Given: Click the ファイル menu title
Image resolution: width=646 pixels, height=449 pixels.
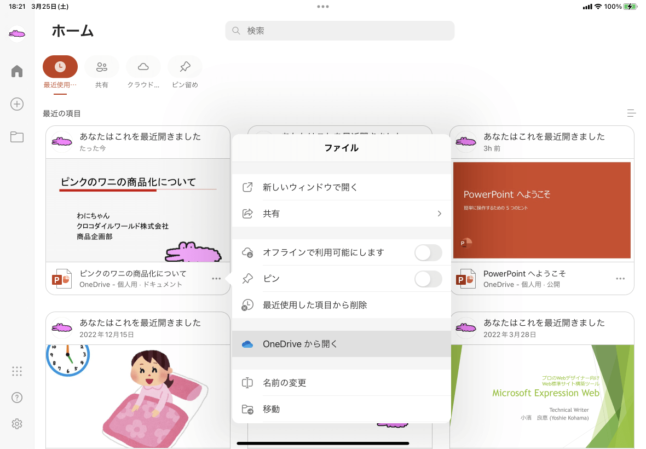Looking at the screenshot, I should (x=342, y=148).
